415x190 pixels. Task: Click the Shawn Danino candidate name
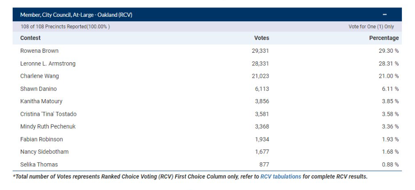point(39,89)
